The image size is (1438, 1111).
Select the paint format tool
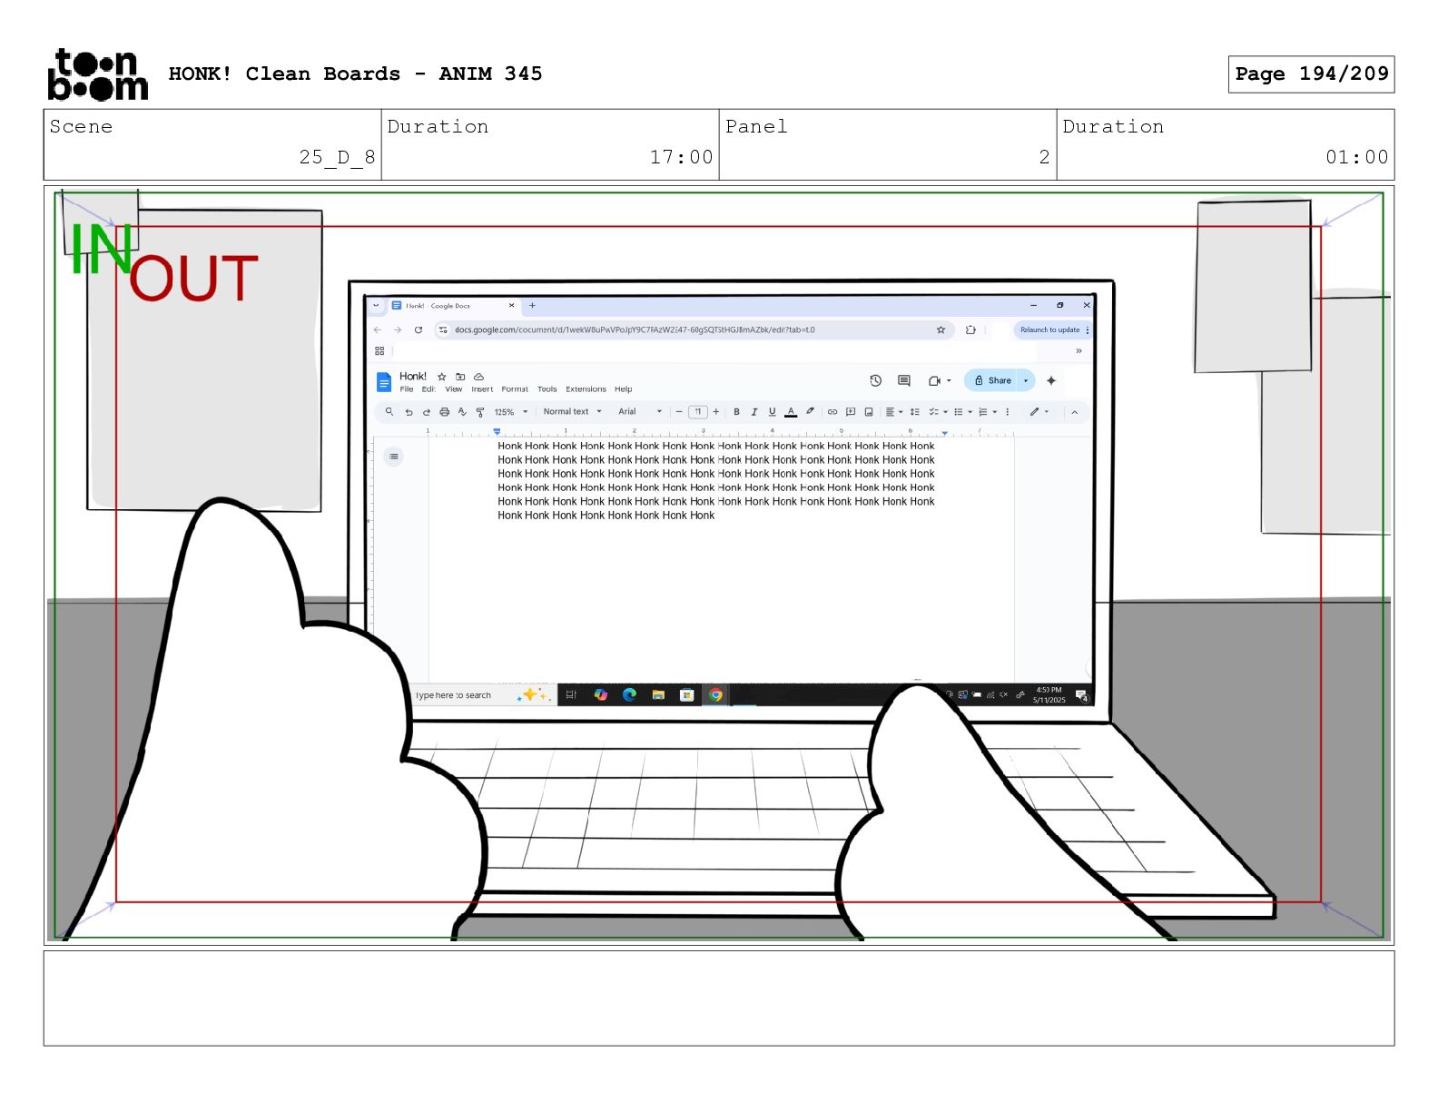(x=480, y=412)
